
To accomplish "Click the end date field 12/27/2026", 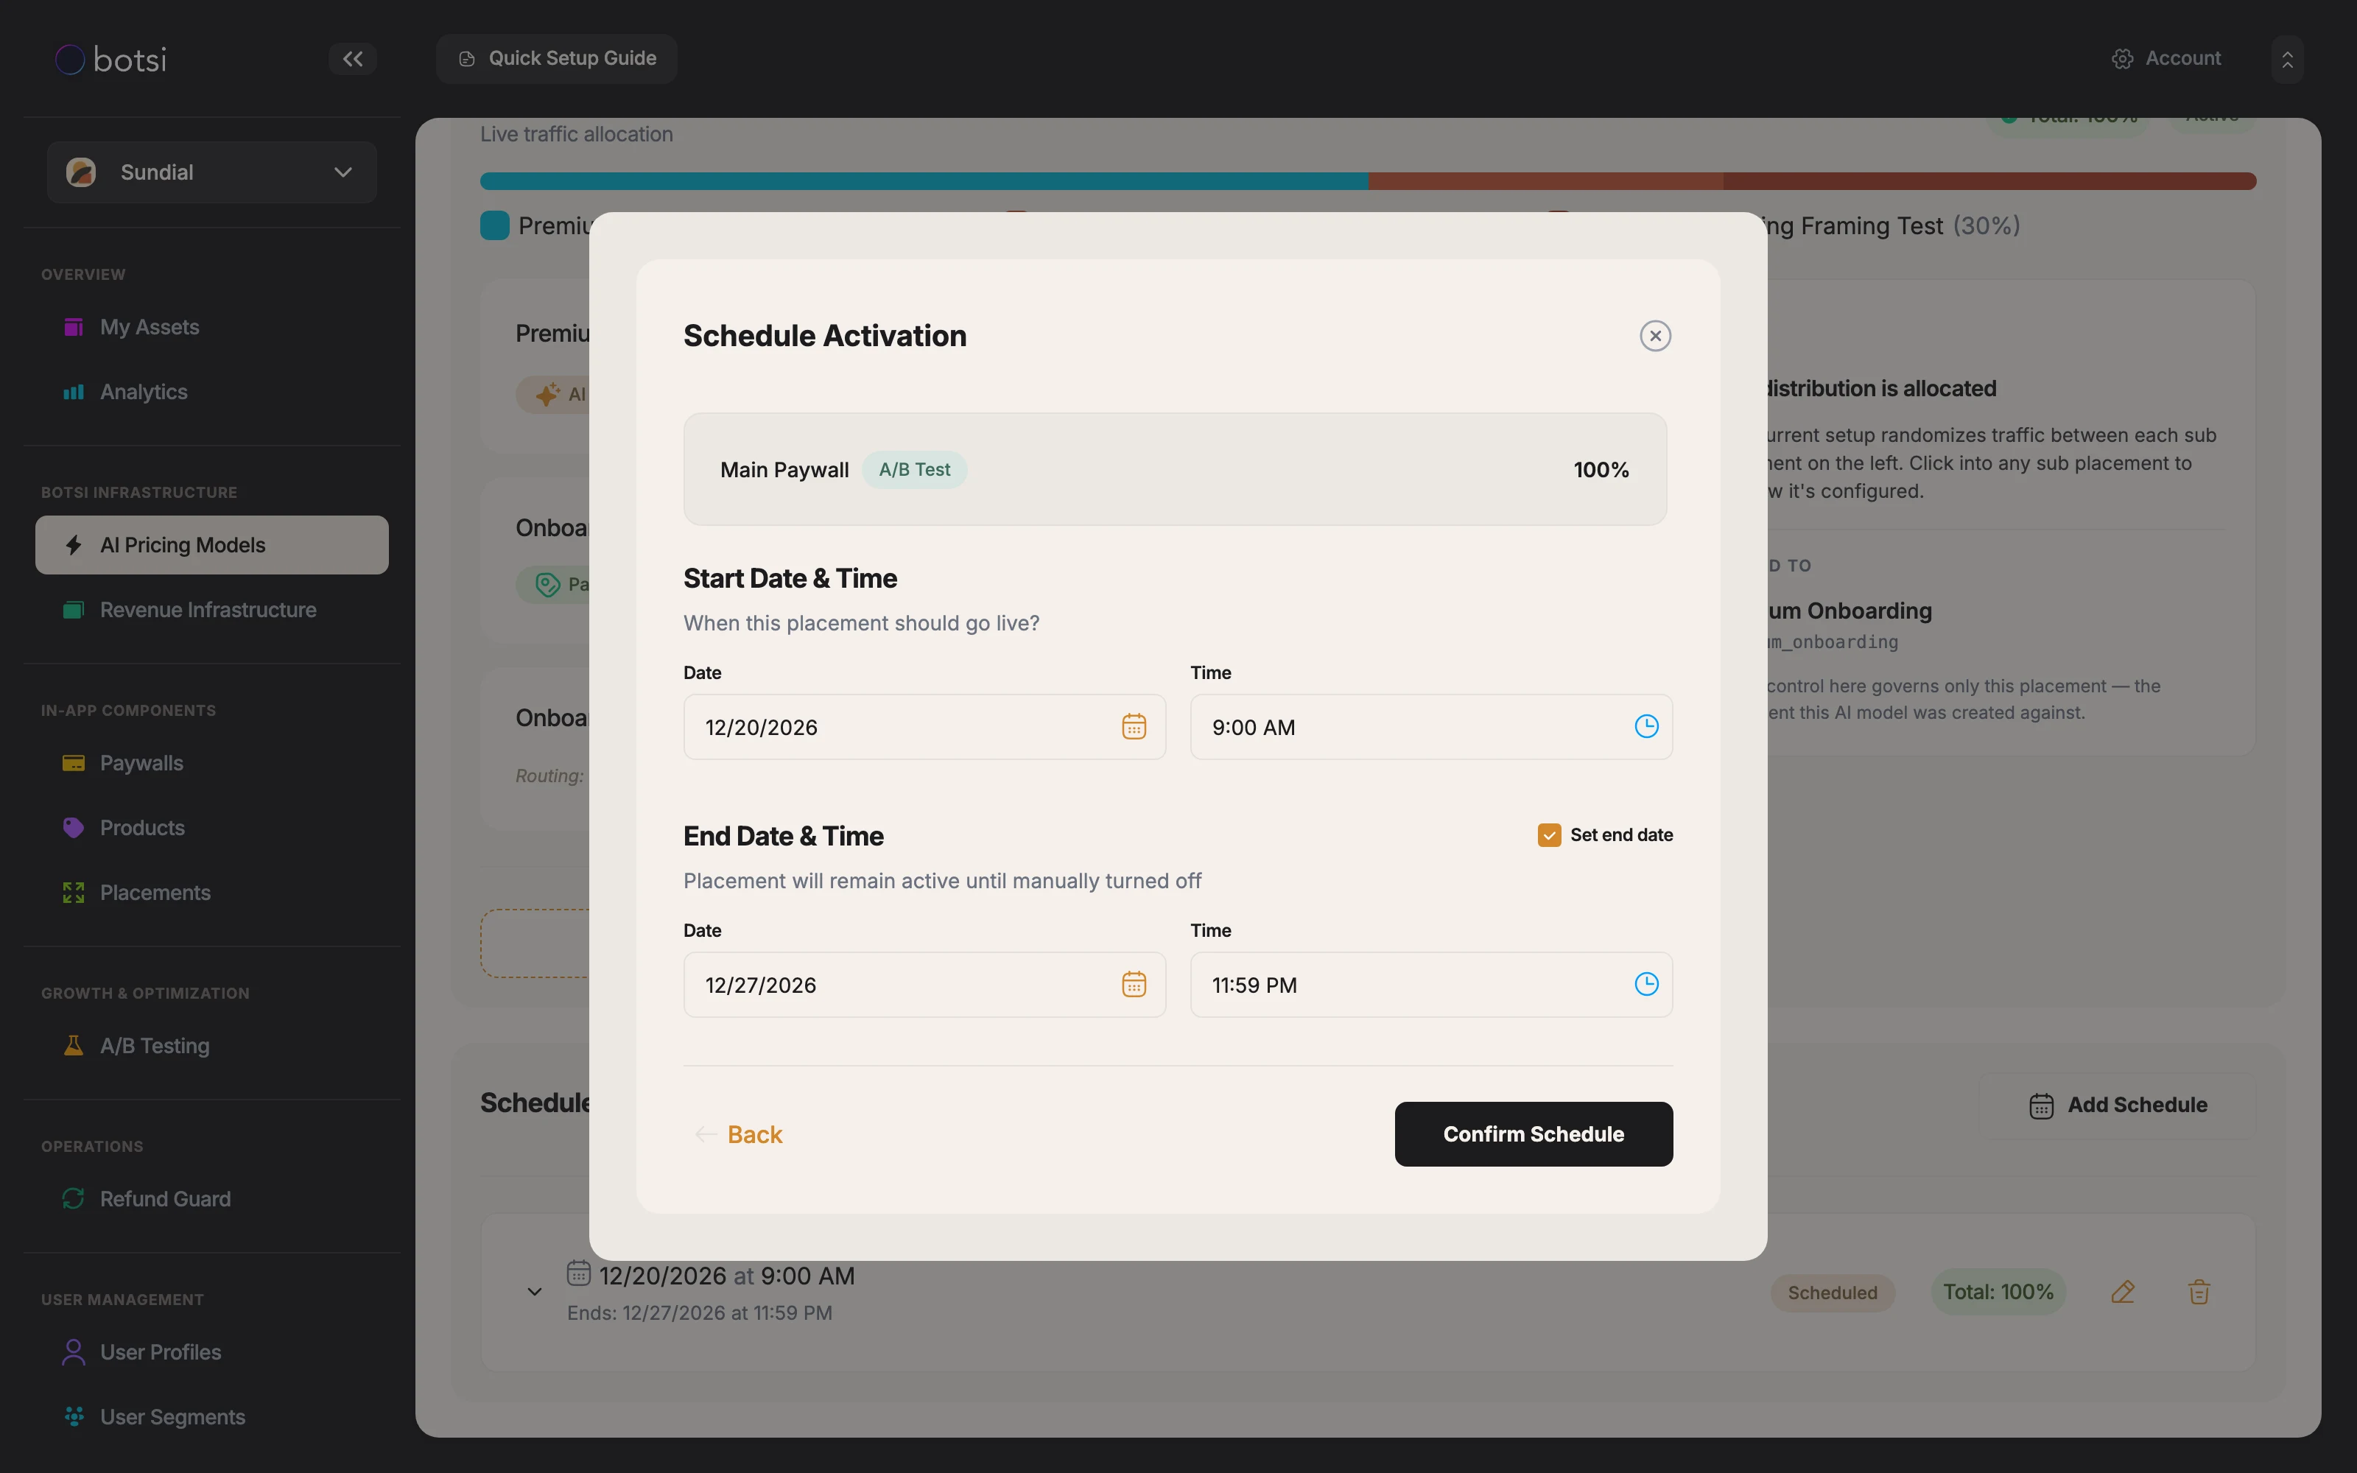I will coord(924,984).
